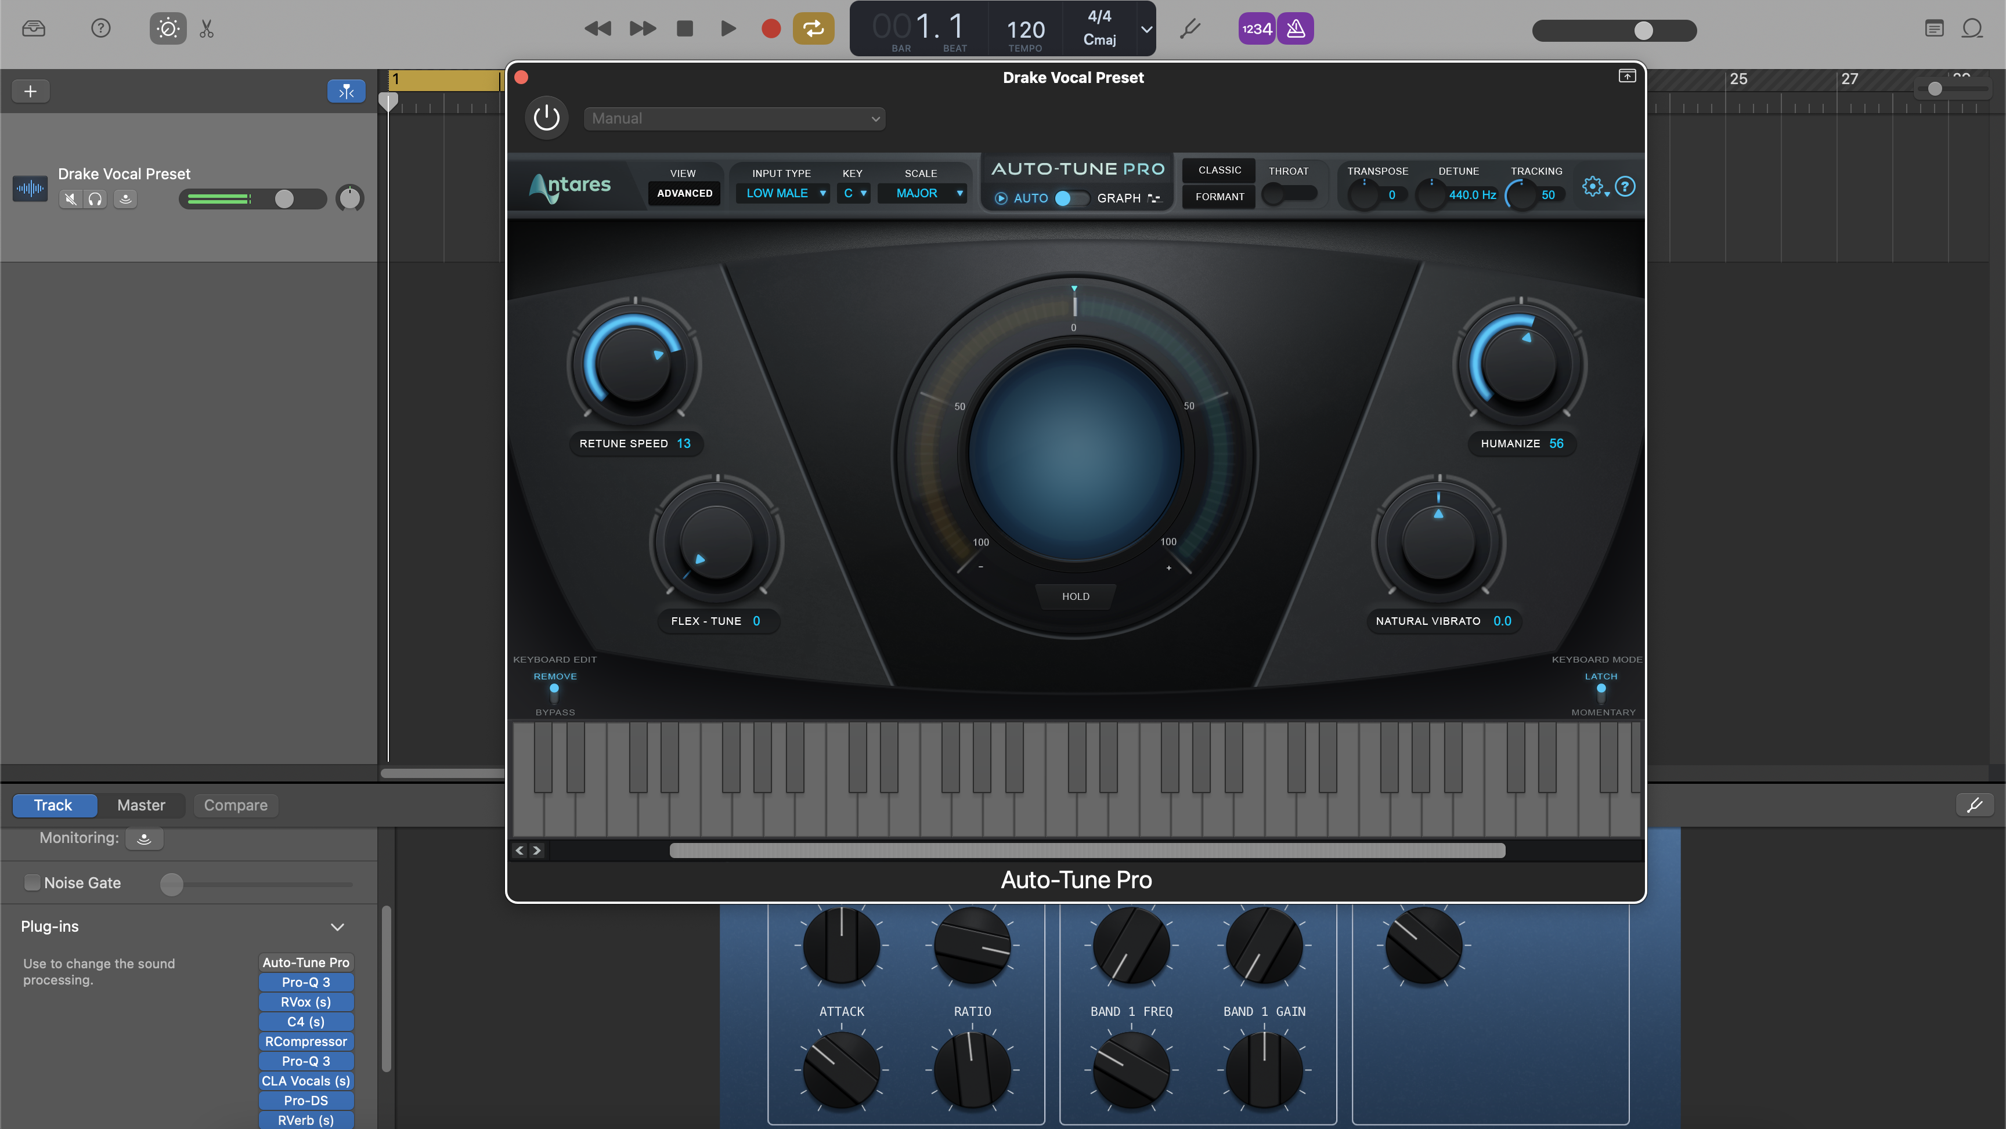Switch to the Master tab
The height and width of the screenshot is (1129, 2006).
click(x=141, y=805)
